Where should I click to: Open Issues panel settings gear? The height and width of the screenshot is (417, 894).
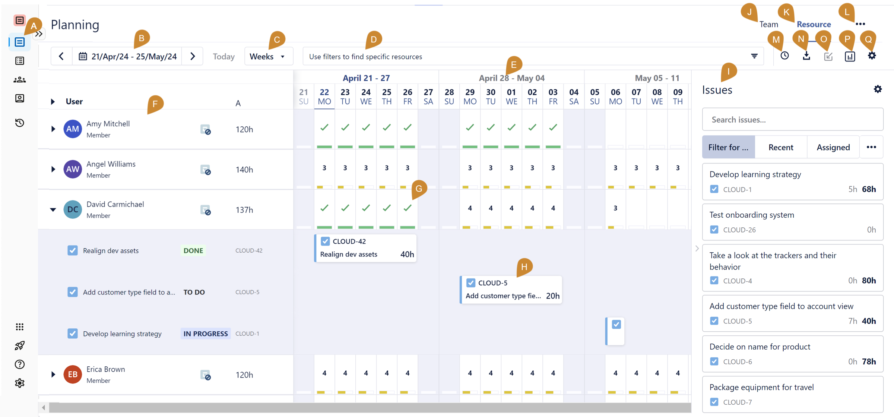[878, 89]
